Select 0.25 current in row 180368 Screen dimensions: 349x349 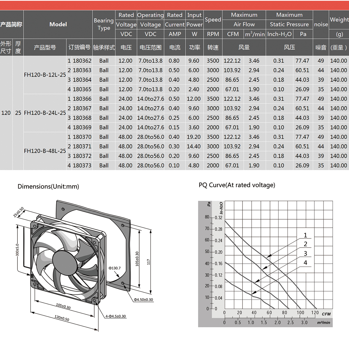click(x=174, y=118)
